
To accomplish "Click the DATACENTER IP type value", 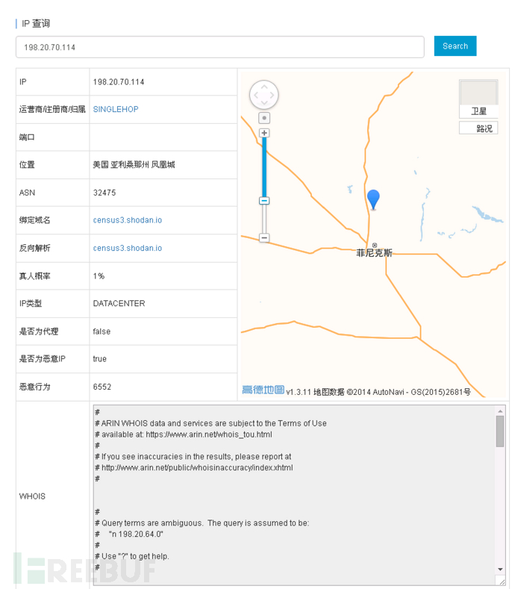I will [x=119, y=304].
